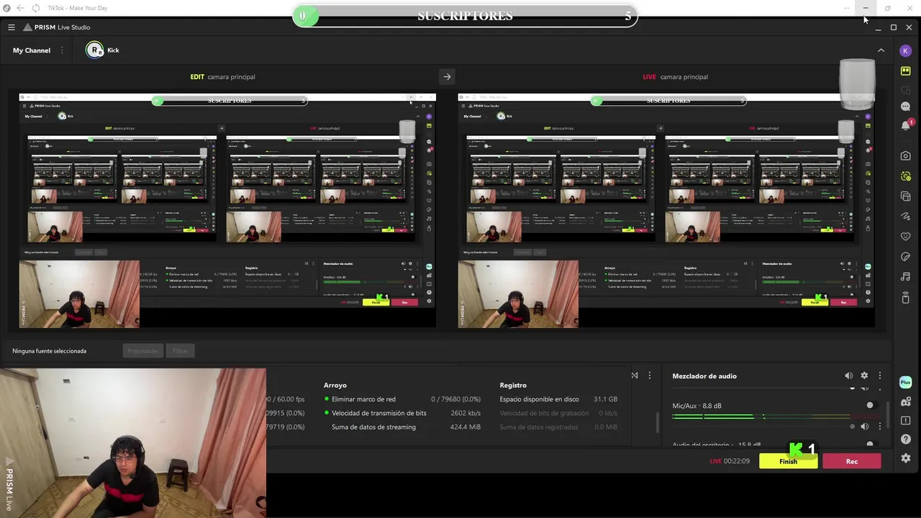Click "Ninguna fuente seleccionada" text
The image size is (921, 518).
49,351
